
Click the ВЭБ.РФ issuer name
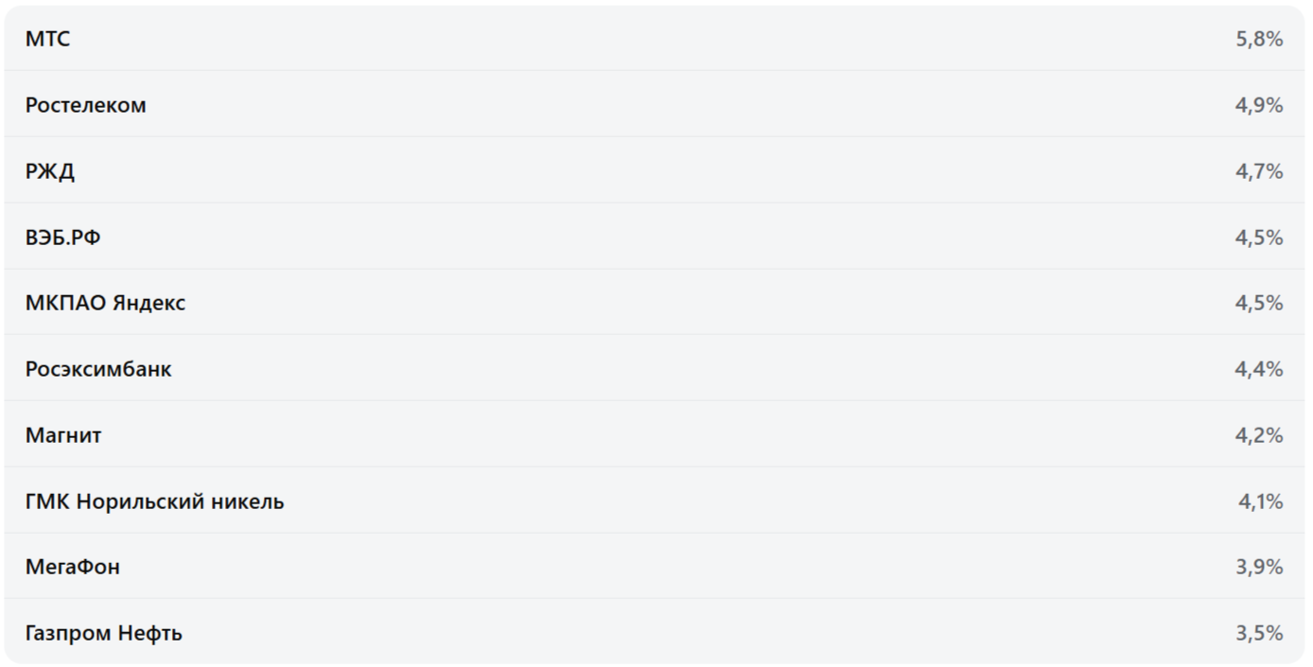click(62, 237)
